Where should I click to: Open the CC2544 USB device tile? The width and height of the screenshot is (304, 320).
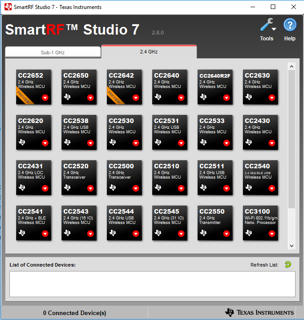point(124,223)
